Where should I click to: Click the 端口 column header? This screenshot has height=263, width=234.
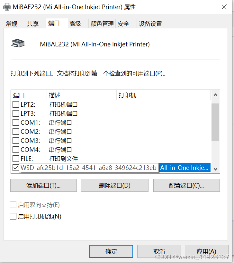pos(29,95)
